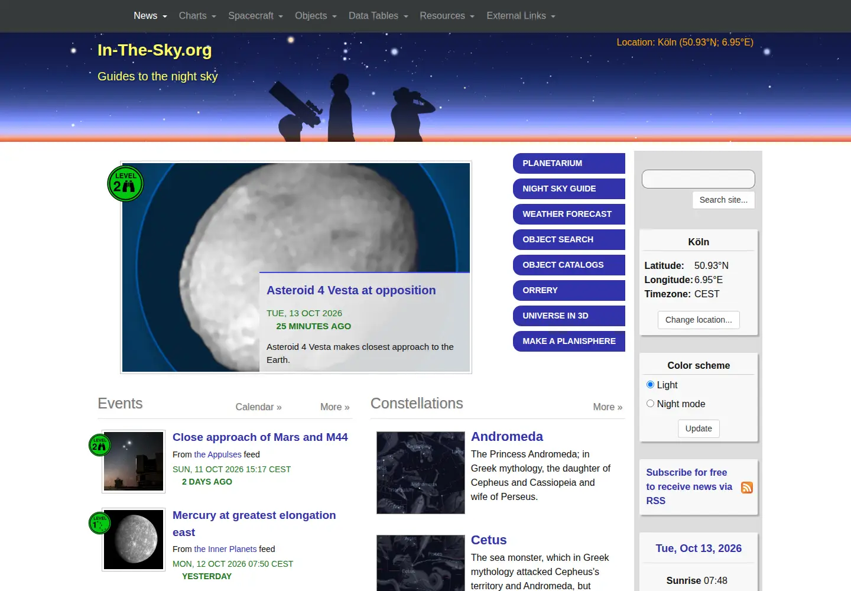The image size is (851, 591).
Task: Open Close approach of Mars and M44
Action: tap(260, 437)
